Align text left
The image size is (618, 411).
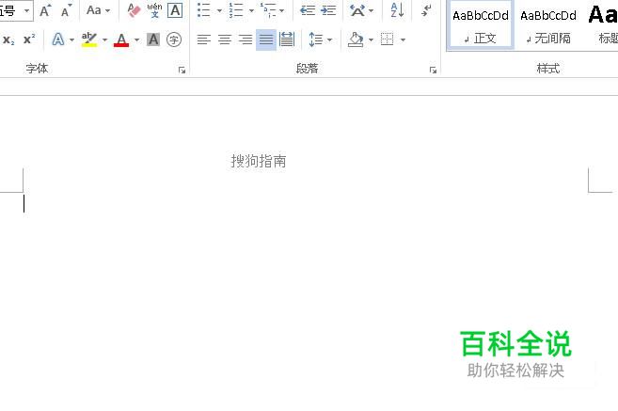pyautogui.click(x=204, y=40)
